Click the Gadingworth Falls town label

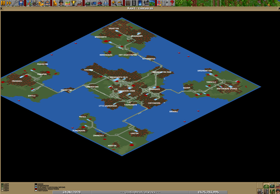119,77
